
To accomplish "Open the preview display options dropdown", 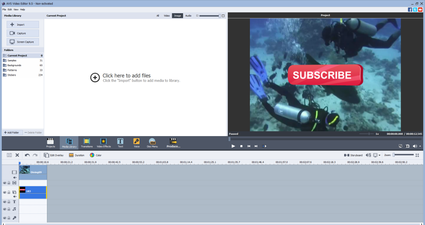I will (379, 155).
